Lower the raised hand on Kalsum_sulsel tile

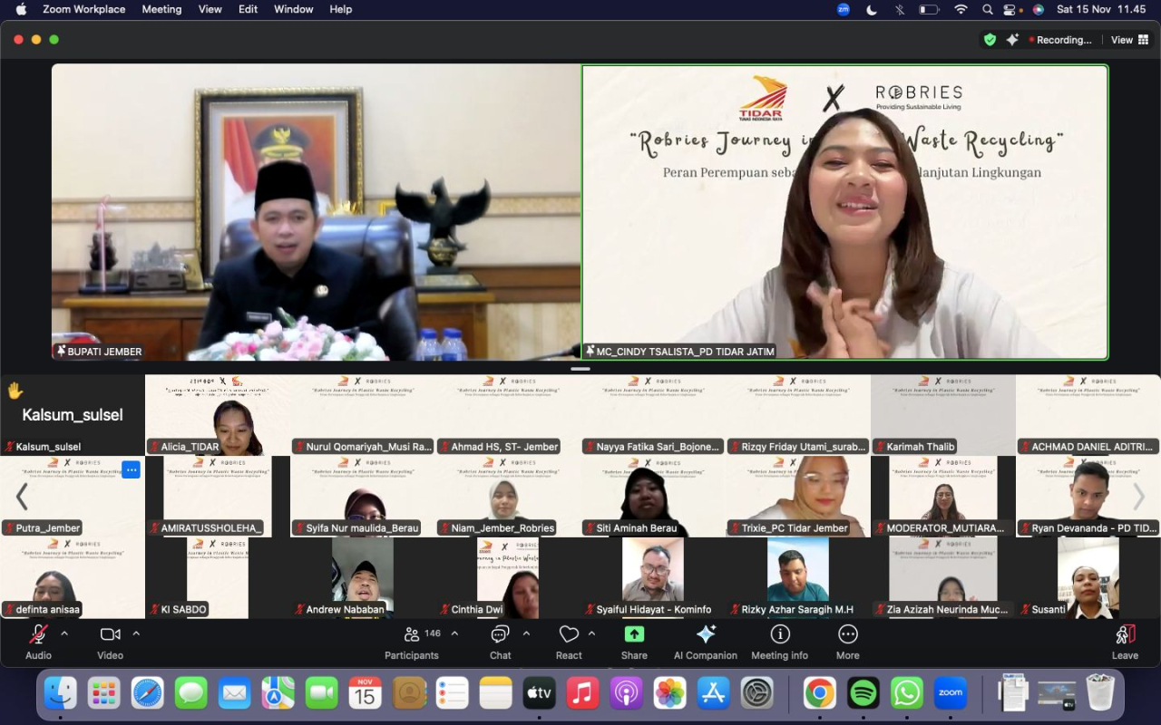[15, 391]
